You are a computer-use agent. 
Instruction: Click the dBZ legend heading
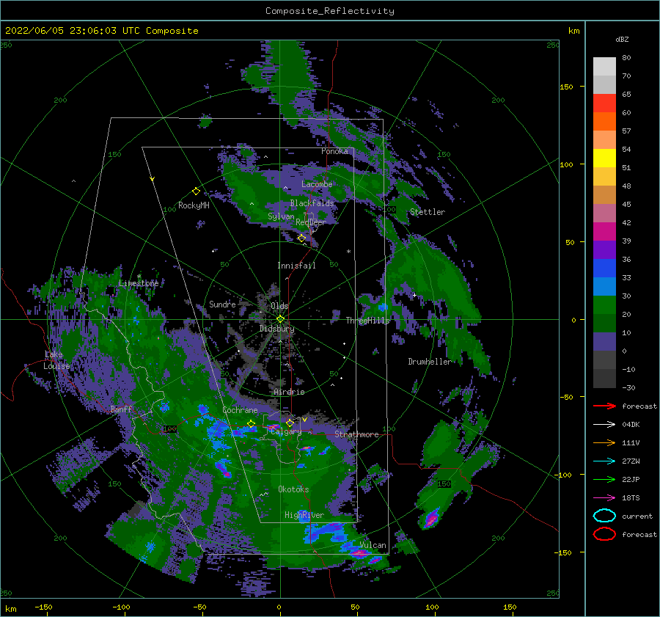click(622, 39)
